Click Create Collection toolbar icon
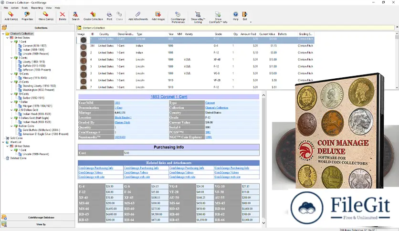The width and height of the screenshot is (399, 231). [93, 14]
